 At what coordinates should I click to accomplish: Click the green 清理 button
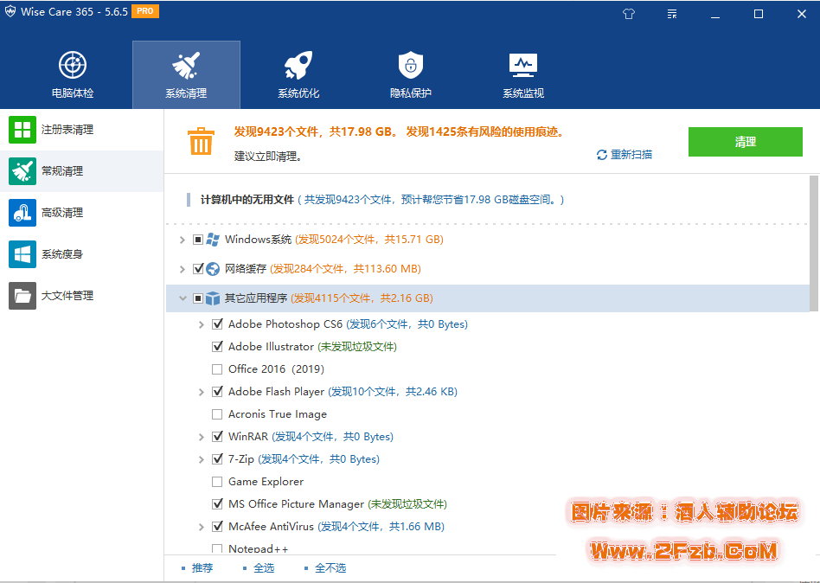(x=746, y=142)
